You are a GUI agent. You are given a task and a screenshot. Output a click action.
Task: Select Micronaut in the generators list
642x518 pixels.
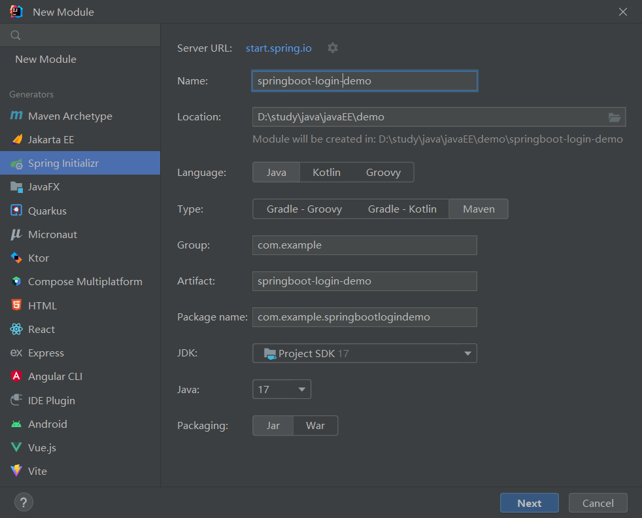point(80,235)
